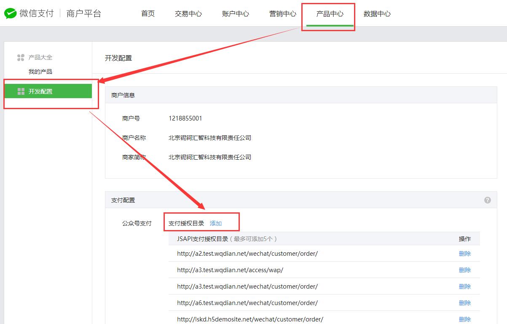Click the 商户号 label
This screenshot has width=507, height=324.
[131, 118]
